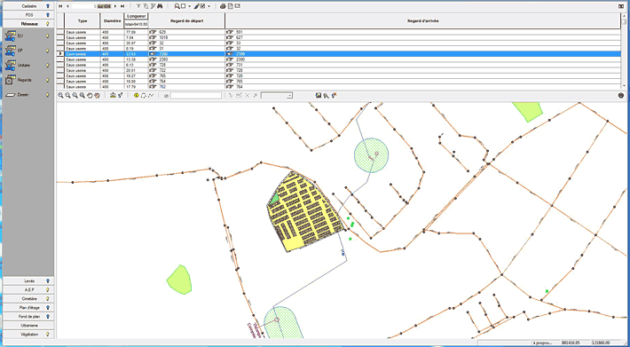Toggle Dessin sublayer visibility bulb
This screenshot has width=630, height=347.
47,95
